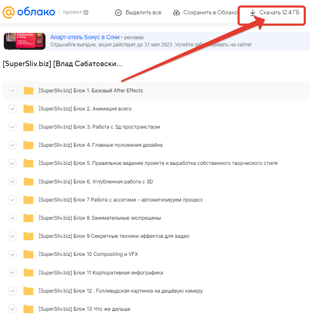Open folder icon of Блок 3. Работа с 3д

coord(28,127)
